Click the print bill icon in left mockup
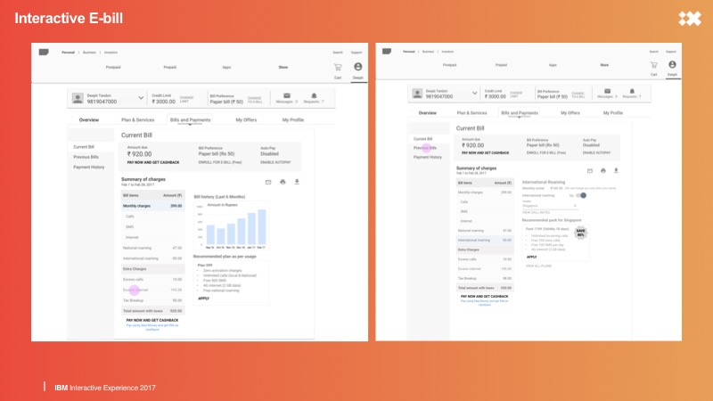The height and width of the screenshot is (401, 713). (283, 182)
